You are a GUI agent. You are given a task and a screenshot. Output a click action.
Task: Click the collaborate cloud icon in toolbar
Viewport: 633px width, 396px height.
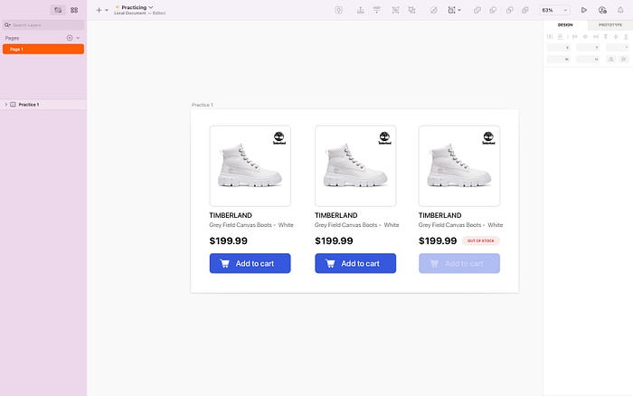tap(602, 10)
